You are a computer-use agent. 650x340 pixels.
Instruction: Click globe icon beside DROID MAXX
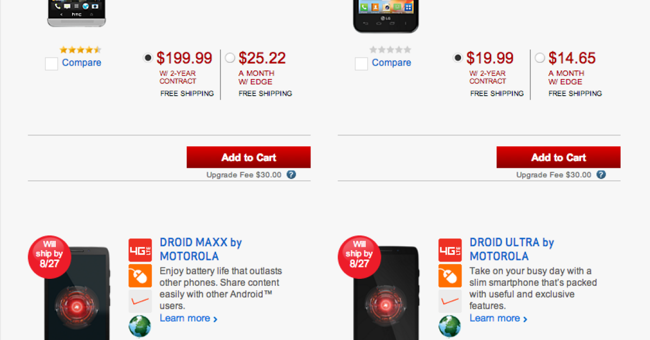point(140,326)
